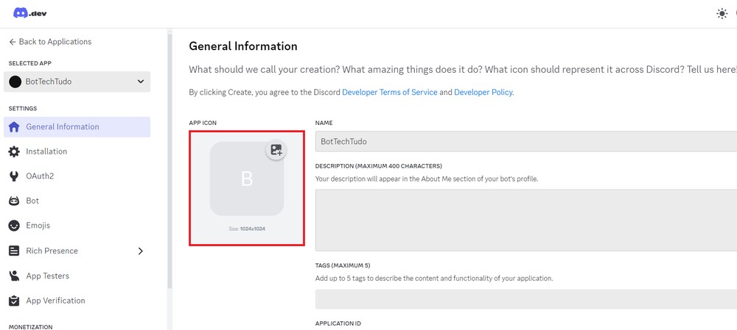Click the OAuth2 wrench icon
This screenshot has width=737, height=330.
[14, 176]
